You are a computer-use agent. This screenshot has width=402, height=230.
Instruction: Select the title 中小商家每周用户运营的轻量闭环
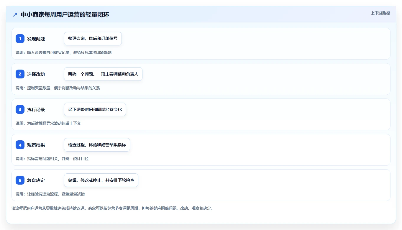click(x=65, y=14)
